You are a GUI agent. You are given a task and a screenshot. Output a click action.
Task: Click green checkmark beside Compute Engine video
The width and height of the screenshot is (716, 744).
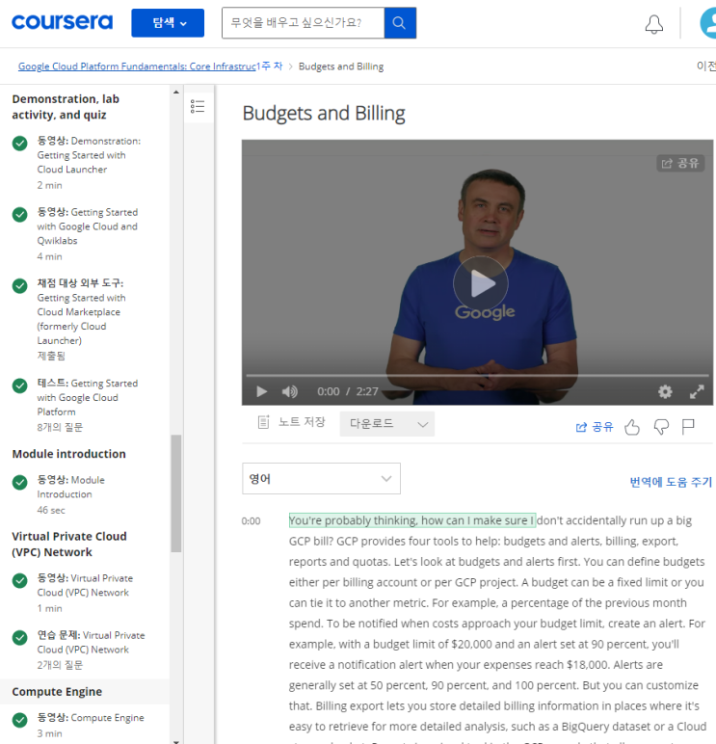(x=20, y=720)
